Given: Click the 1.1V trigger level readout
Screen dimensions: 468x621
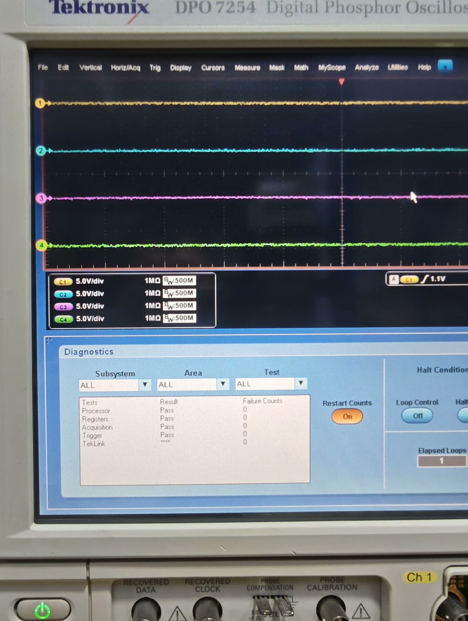Looking at the screenshot, I should (438, 279).
